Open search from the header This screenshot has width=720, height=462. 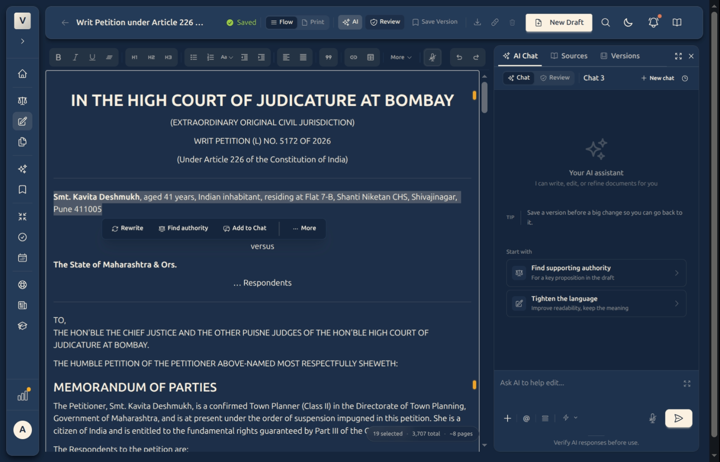click(x=606, y=22)
